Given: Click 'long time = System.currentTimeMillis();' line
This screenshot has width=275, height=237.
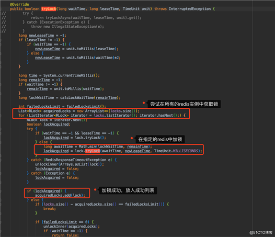Looking at the screenshot, I should point(59,75).
